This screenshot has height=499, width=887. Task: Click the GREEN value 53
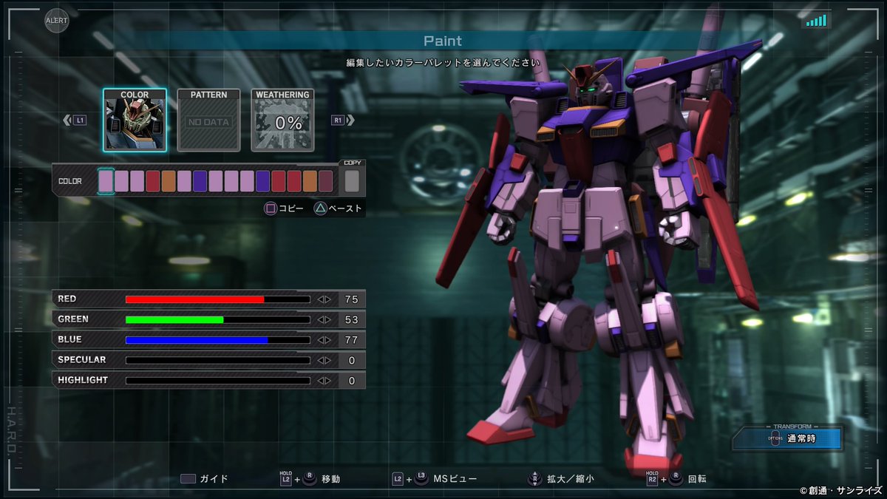point(351,319)
